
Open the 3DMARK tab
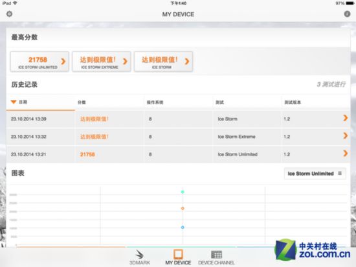(140, 257)
